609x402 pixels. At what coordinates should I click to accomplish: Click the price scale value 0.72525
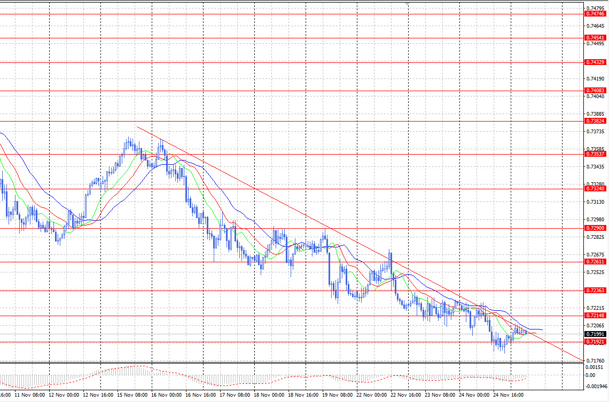pyautogui.click(x=595, y=272)
